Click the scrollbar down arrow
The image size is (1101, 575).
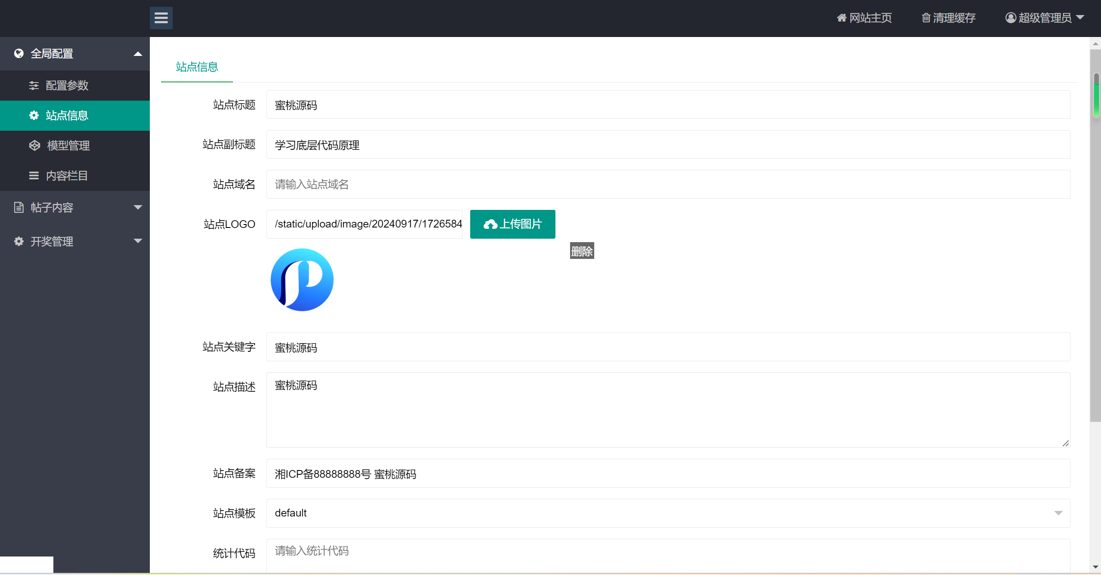(x=1096, y=567)
